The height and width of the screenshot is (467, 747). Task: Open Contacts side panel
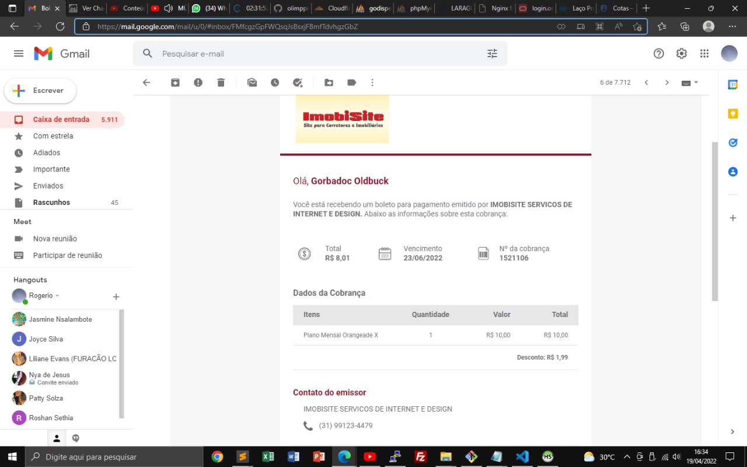point(733,172)
